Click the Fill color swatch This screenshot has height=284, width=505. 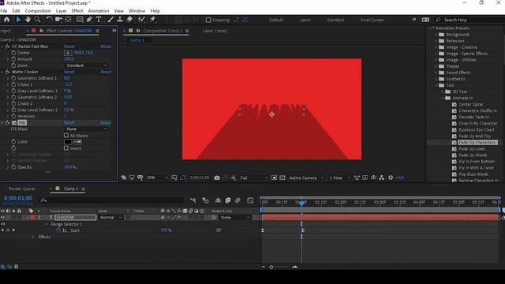[x=68, y=142]
